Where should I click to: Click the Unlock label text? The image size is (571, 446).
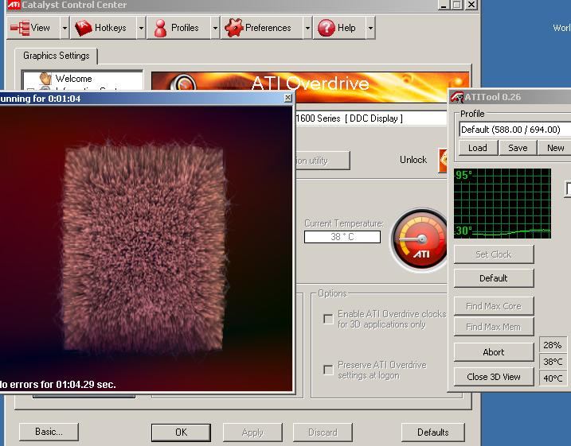tap(413, 160)
